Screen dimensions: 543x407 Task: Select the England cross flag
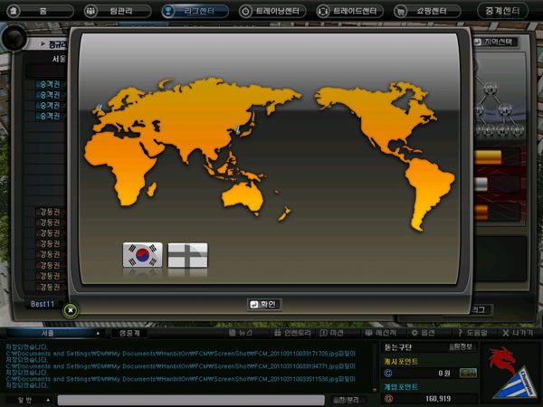(187, 256)
